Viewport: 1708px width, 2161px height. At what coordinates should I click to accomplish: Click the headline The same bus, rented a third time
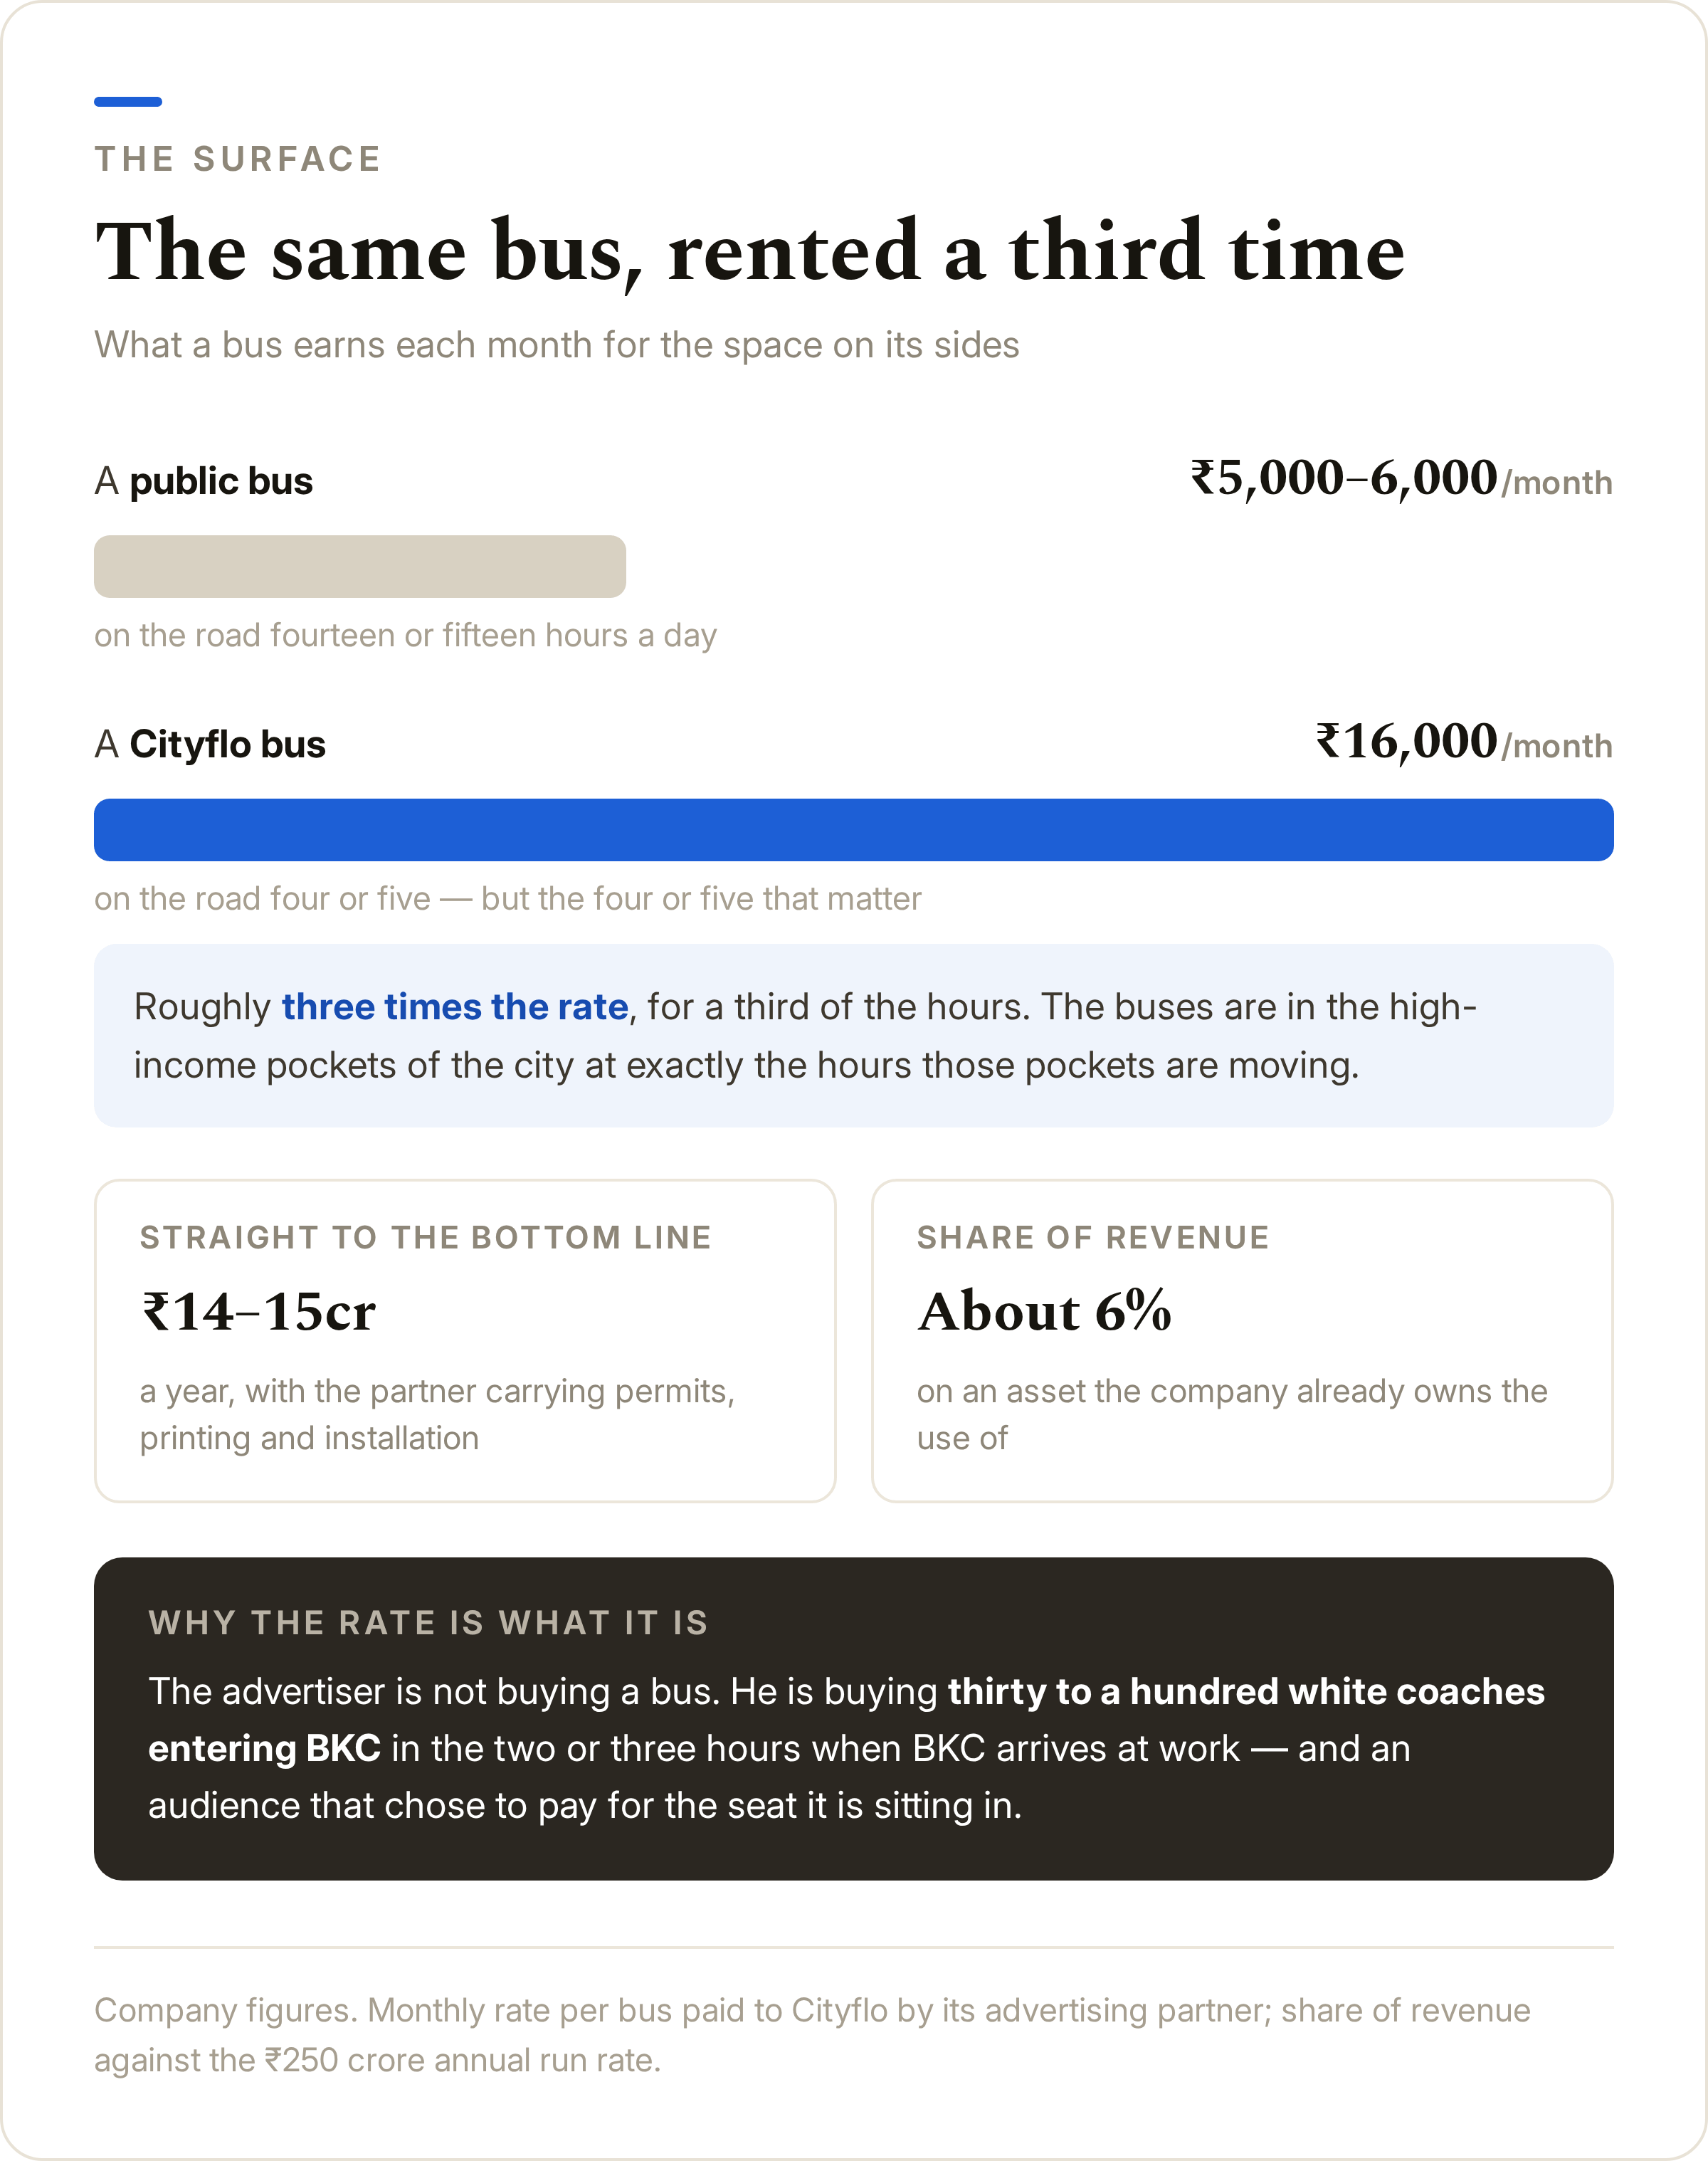750,252
